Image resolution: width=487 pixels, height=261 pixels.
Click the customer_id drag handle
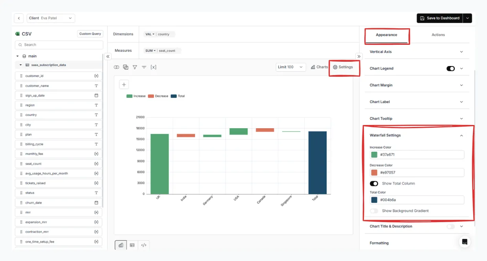(x=21, y=76)
